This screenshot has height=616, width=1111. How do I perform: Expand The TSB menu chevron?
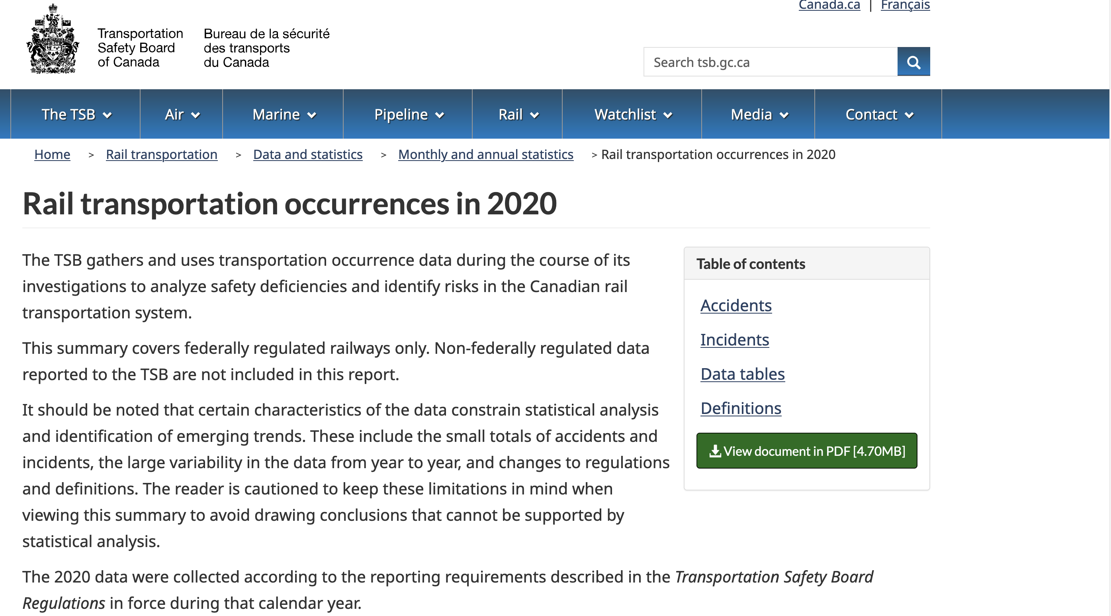pyautogui.click(x=108, y=115)
